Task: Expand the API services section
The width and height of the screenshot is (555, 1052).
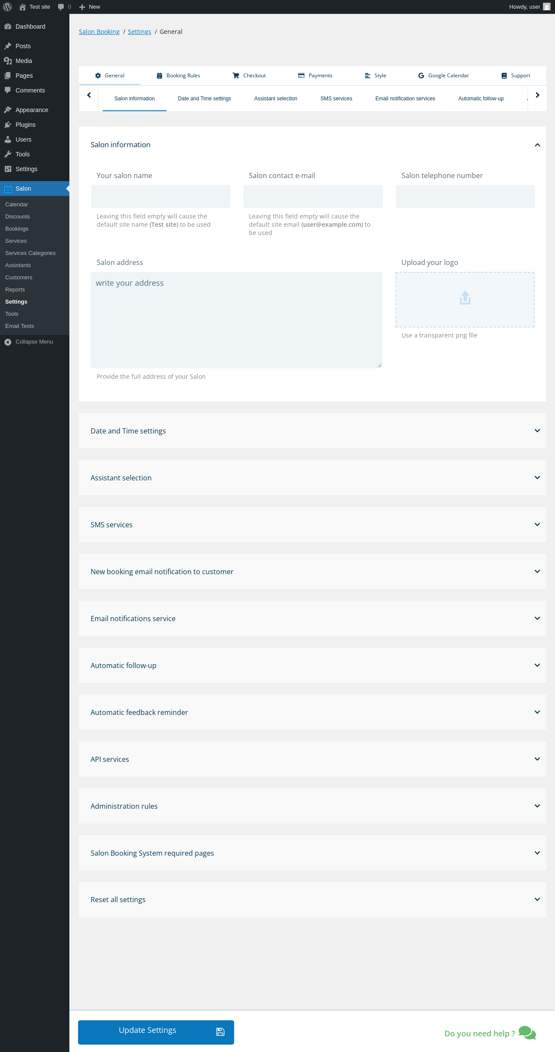Action: (x=537, y=759)
